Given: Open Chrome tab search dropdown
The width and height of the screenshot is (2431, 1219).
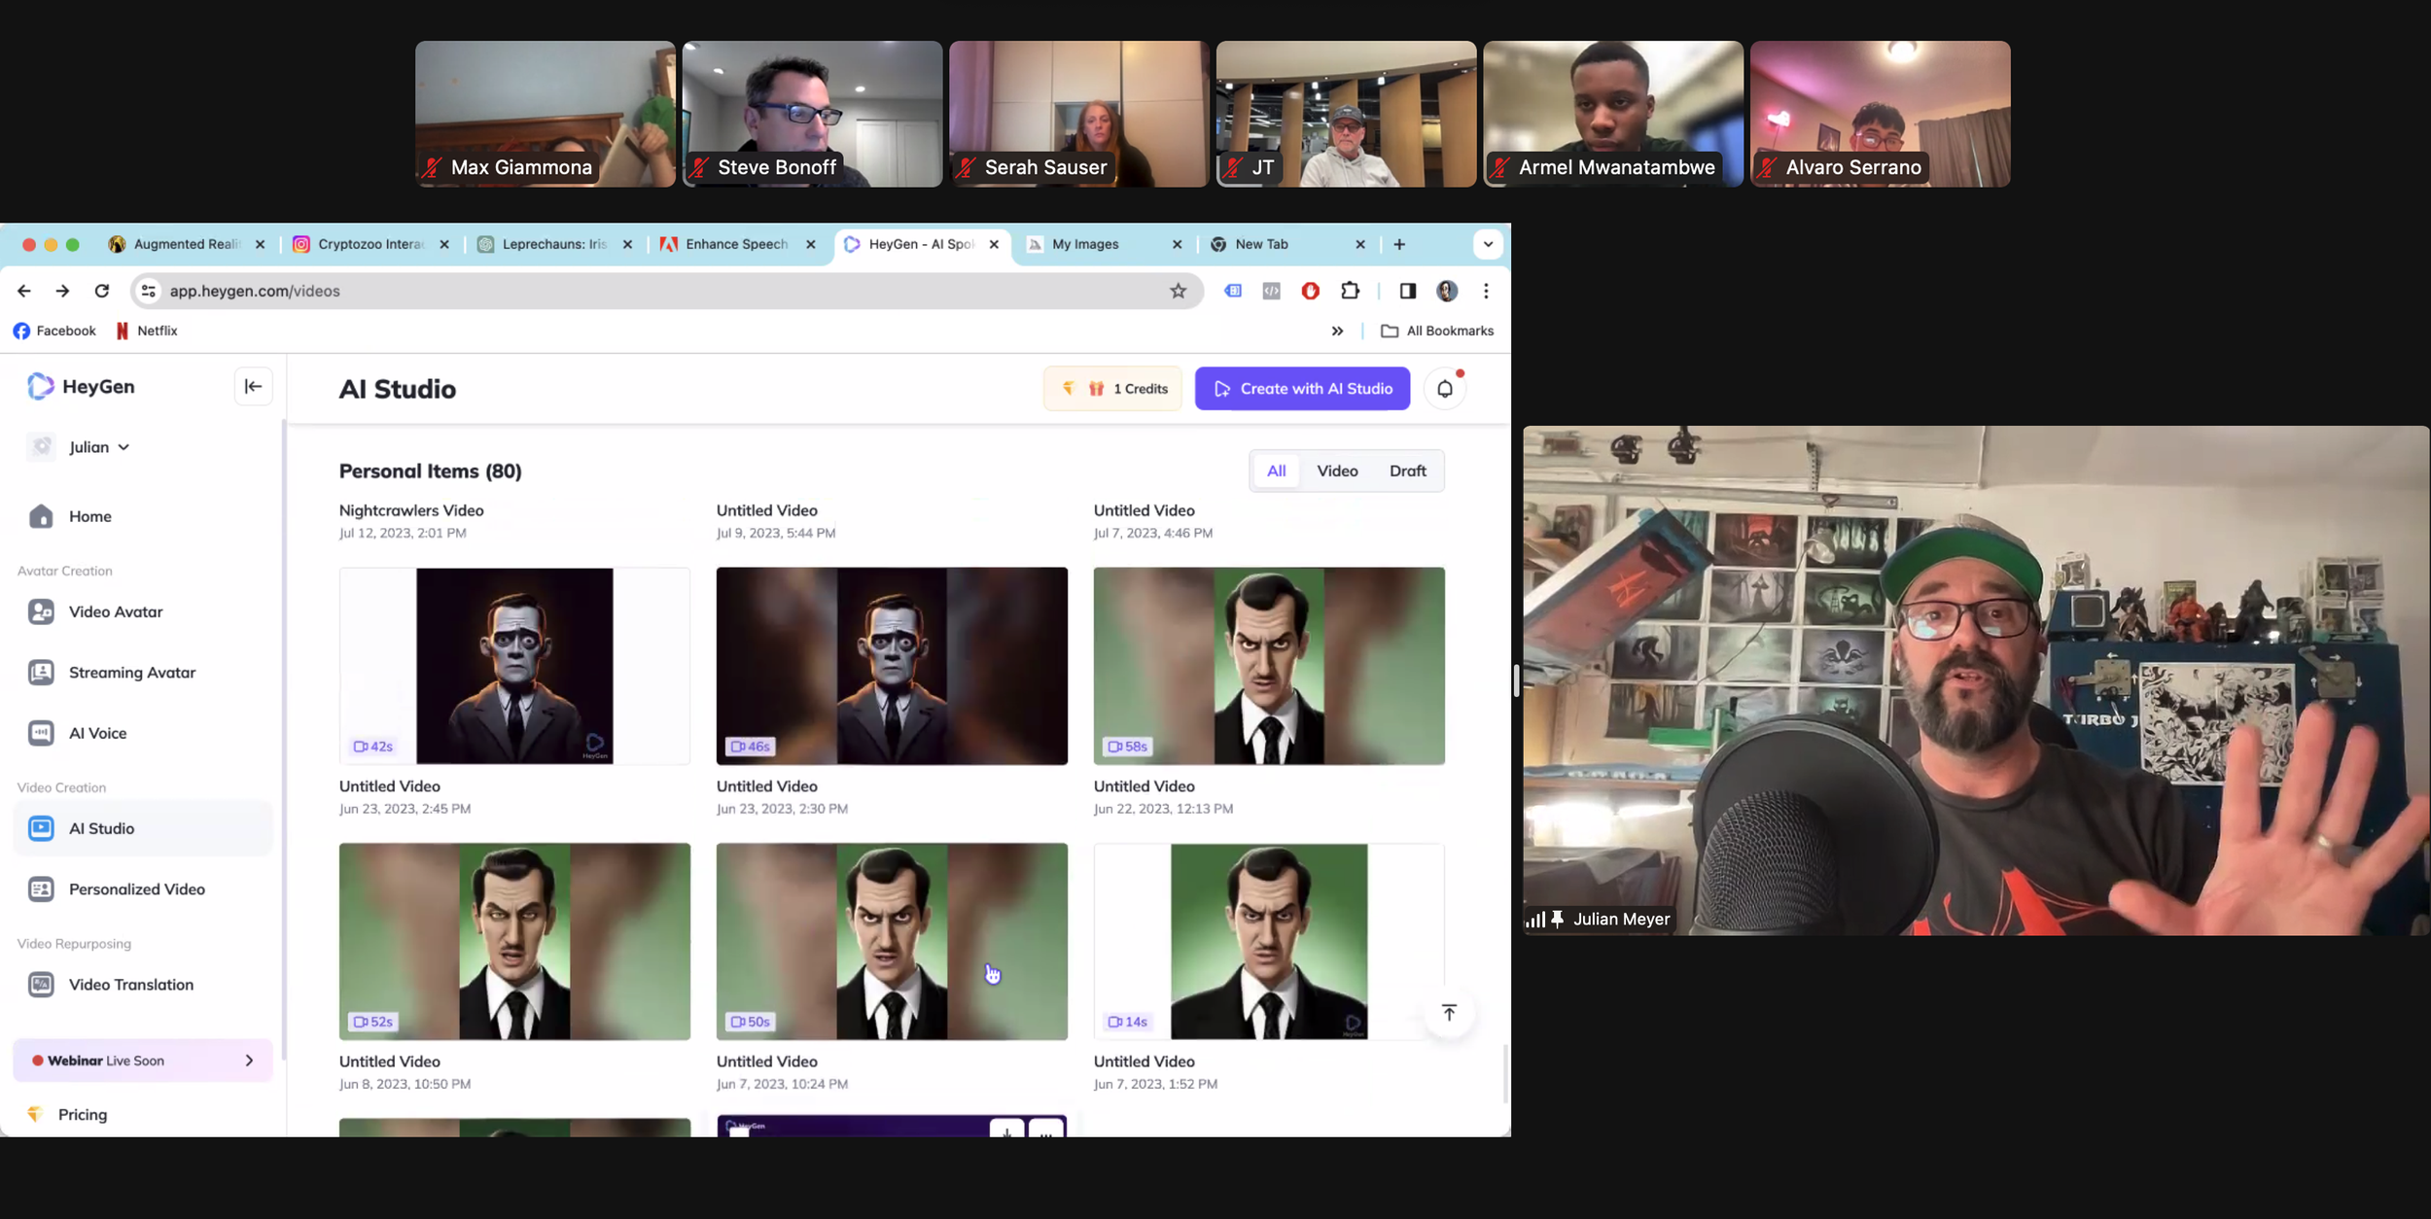Looking at the screenshot, I should pos(1488,244).
